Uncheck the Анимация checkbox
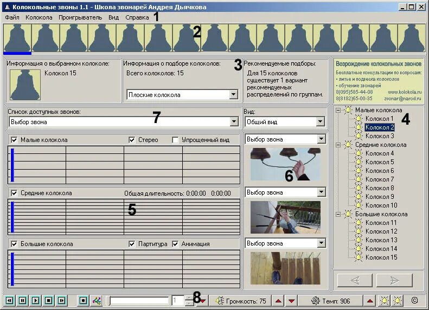This screenshot has width=429, height=310. pyautogui.click(x=175, y=244)
